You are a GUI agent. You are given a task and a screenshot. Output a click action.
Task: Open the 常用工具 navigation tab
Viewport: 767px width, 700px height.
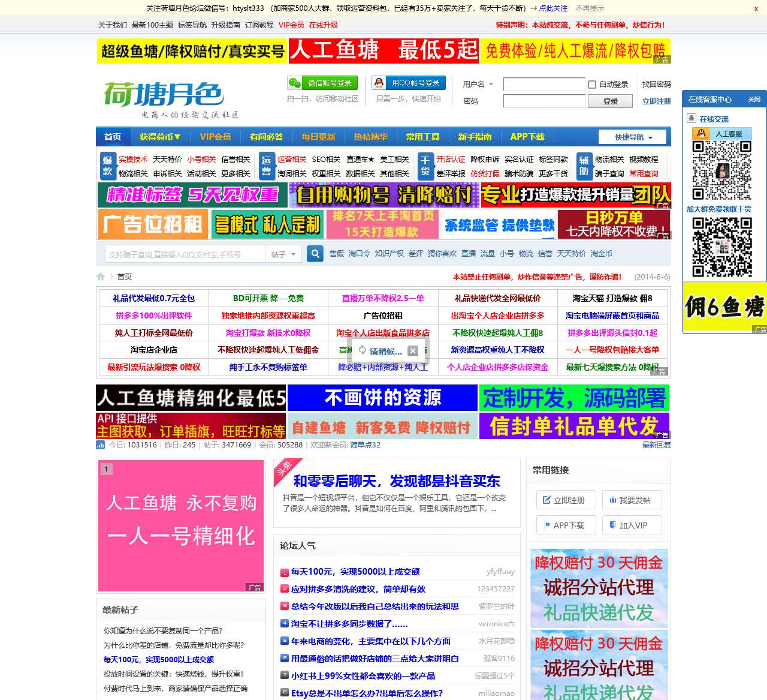click(x=422, y=137)
